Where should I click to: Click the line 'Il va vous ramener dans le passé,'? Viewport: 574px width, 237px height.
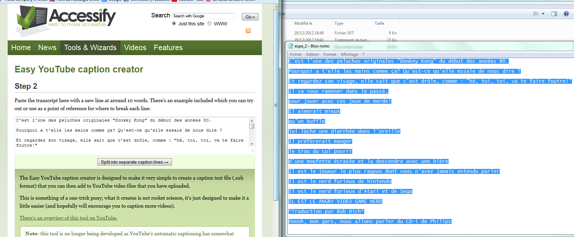coord(339,91)
